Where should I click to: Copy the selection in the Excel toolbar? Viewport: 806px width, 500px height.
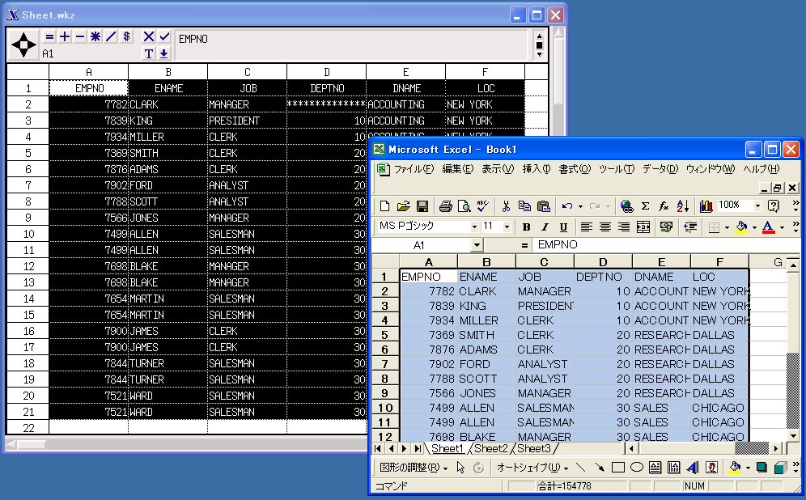(x=524, y=206)
